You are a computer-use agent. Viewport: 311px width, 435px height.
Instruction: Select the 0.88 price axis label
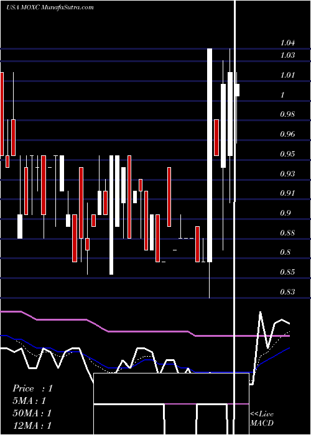tap(287, 233)
